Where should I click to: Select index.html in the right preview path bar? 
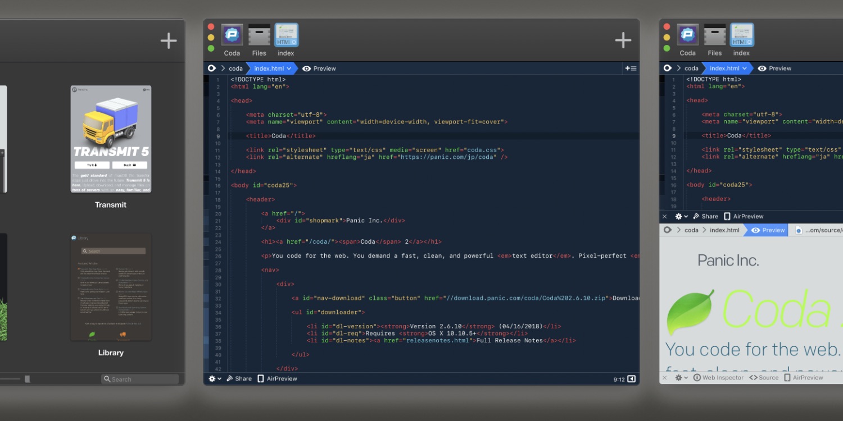pos(725,230)
